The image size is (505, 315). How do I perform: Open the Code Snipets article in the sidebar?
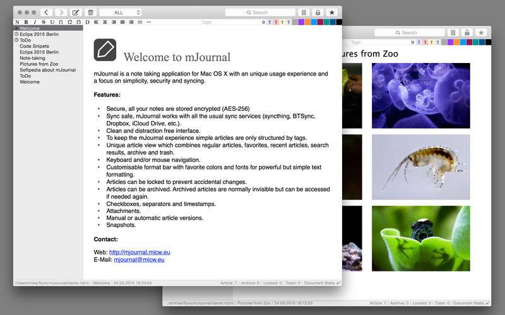click(x=34, y=46)
